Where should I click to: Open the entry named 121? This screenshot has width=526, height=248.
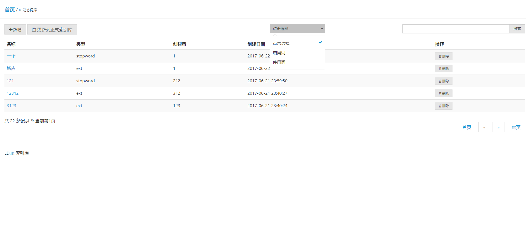(10, 81)
